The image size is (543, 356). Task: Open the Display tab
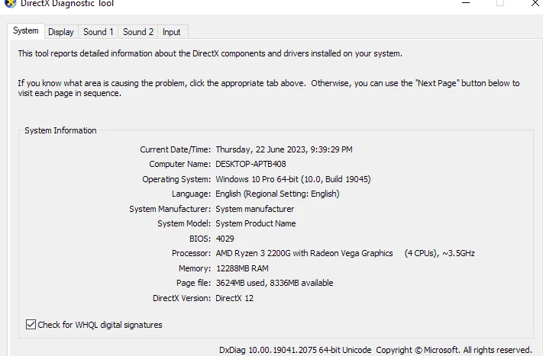pyautogui.click(x=61, y=32)
